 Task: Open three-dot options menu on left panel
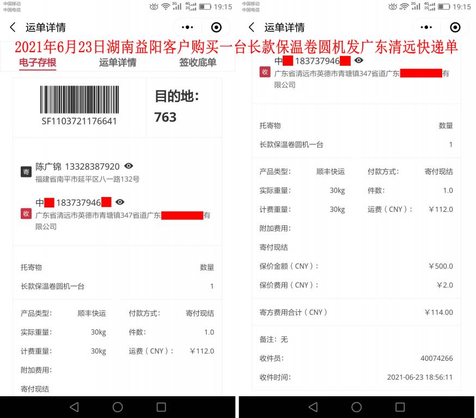pos(187,27)
